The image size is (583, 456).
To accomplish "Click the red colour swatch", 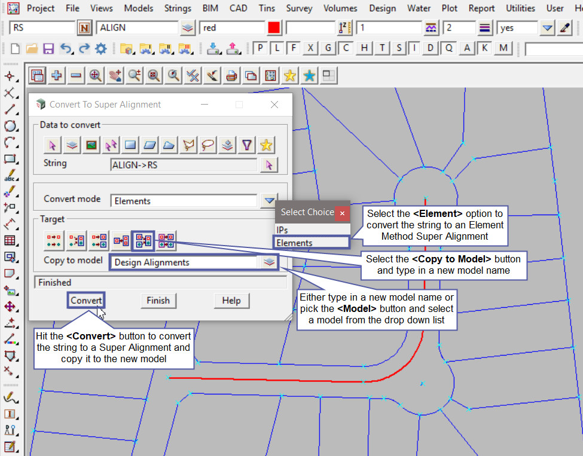I will pos(274,28).
